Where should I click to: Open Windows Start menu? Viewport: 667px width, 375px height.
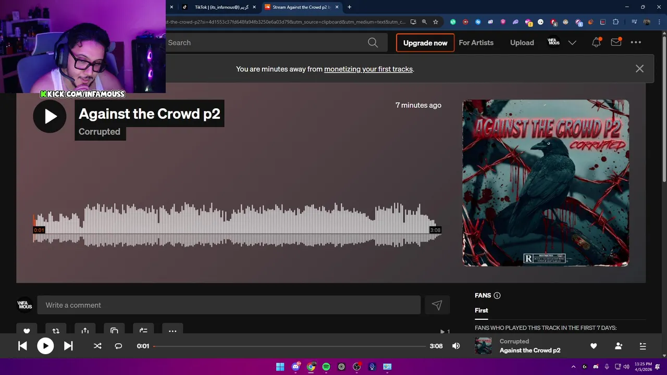click(280, 367)
